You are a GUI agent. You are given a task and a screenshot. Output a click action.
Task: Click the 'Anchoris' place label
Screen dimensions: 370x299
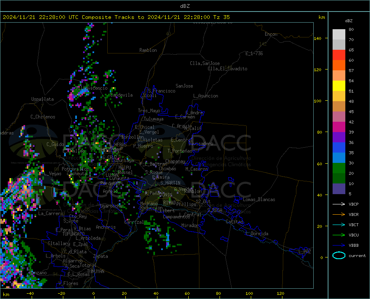(x=106, y=227)
